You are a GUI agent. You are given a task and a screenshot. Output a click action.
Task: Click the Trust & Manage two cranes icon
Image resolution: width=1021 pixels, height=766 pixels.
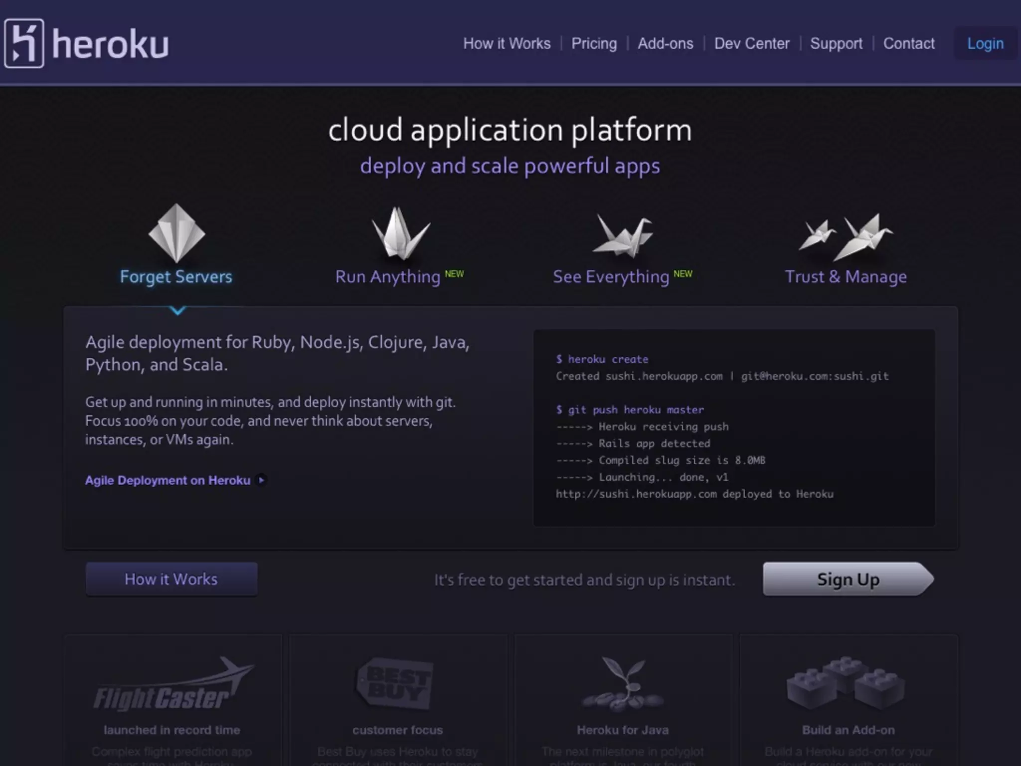[846, 237]
